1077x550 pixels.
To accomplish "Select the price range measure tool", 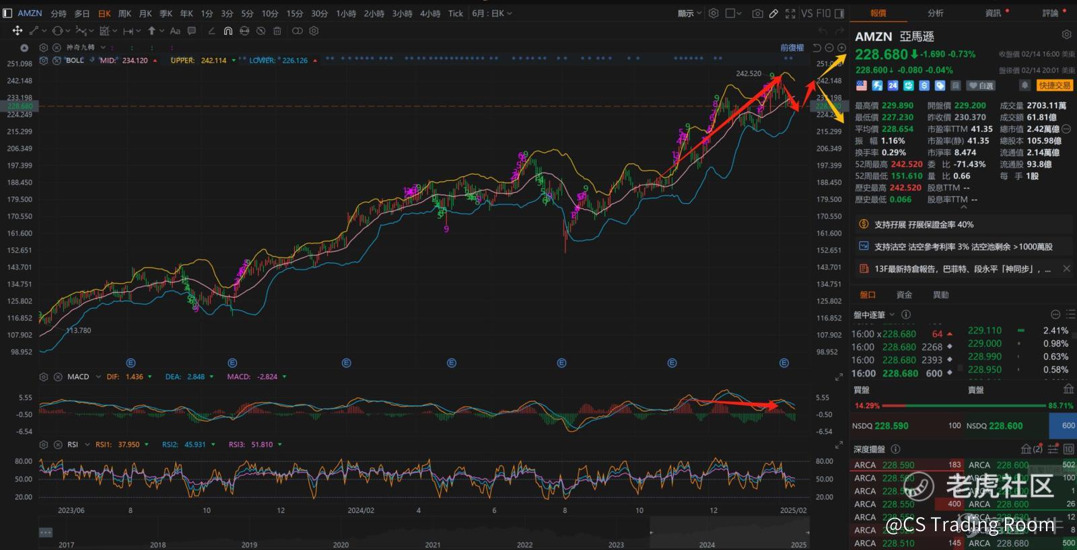I will click(x=128, y=31).
